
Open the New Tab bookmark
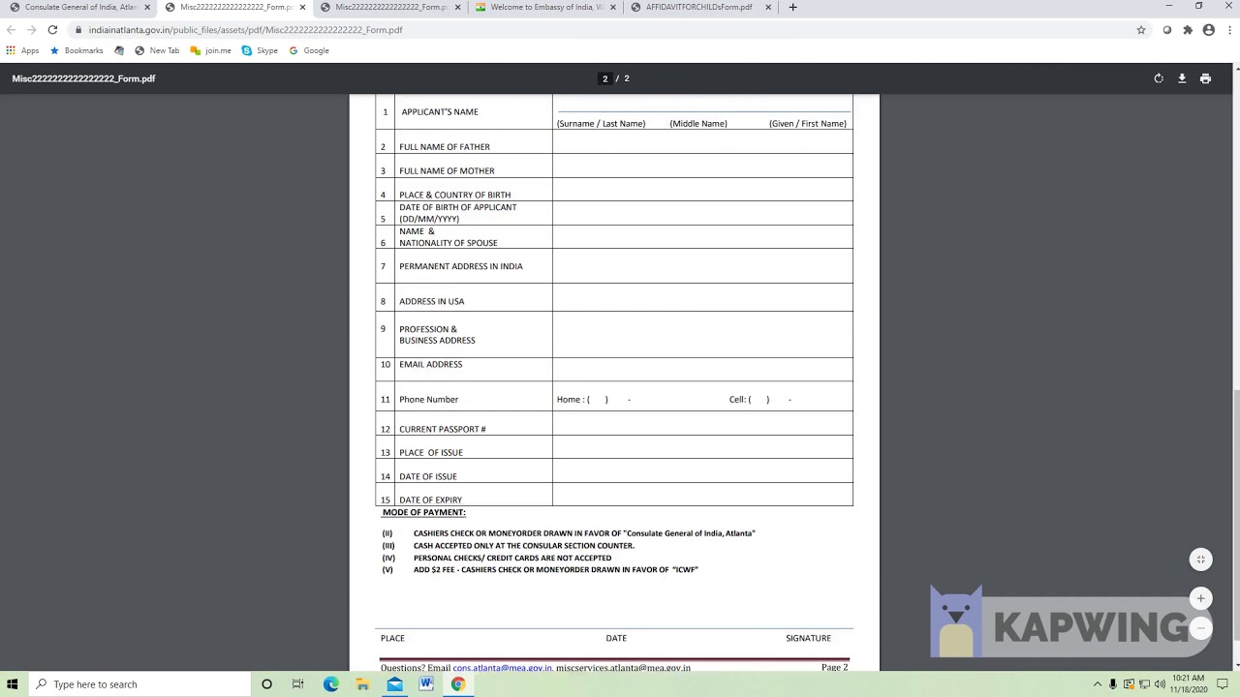pos(157,50)
